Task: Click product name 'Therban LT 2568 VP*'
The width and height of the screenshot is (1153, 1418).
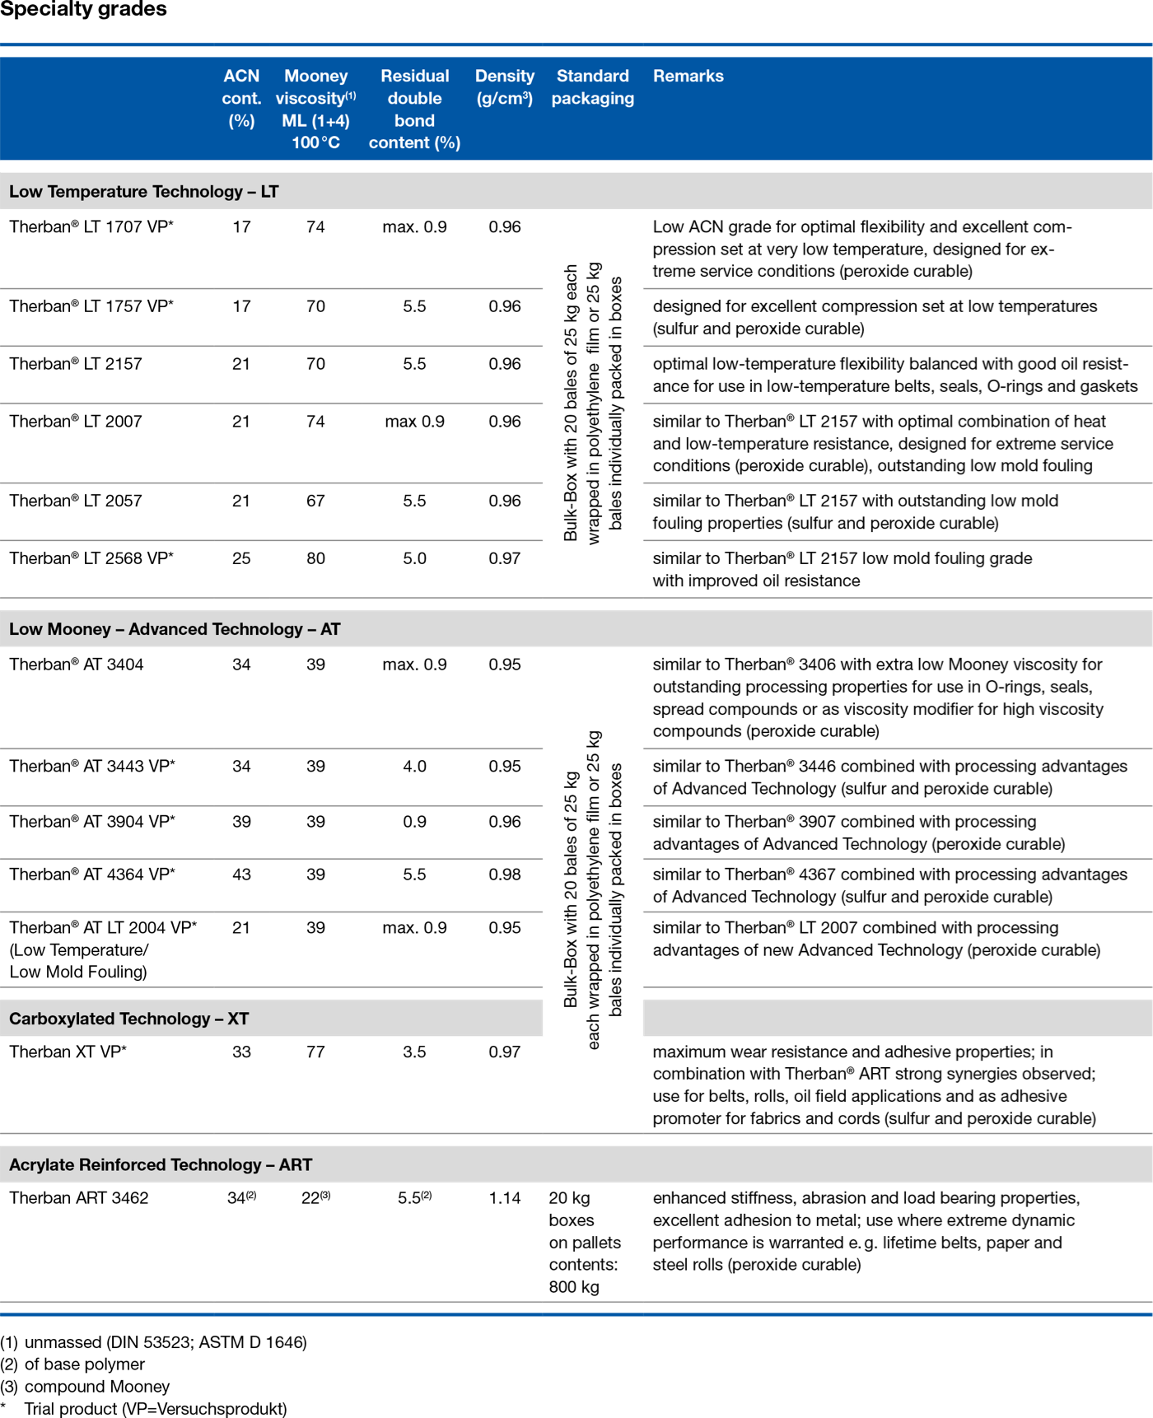Action: [x=91, y=558]
